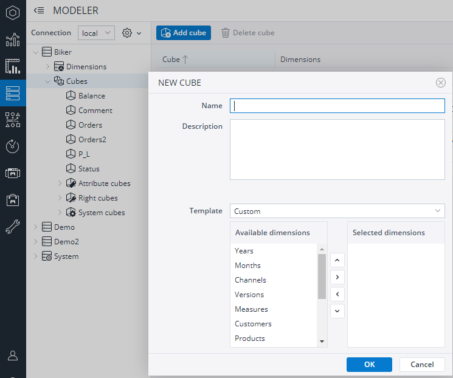Click the Modeler database icon in sidebar

click(13, 93)
